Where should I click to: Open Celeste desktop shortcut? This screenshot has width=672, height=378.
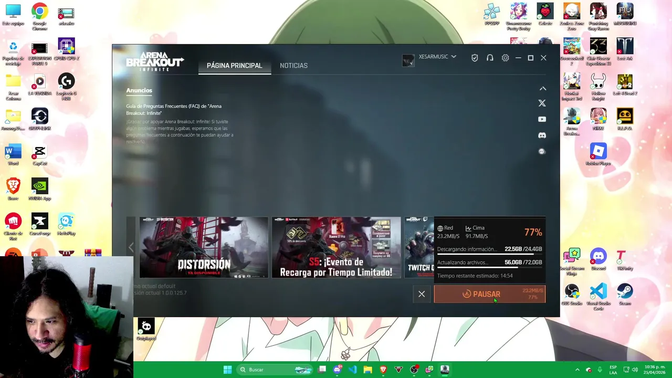[x=545, y=15]
